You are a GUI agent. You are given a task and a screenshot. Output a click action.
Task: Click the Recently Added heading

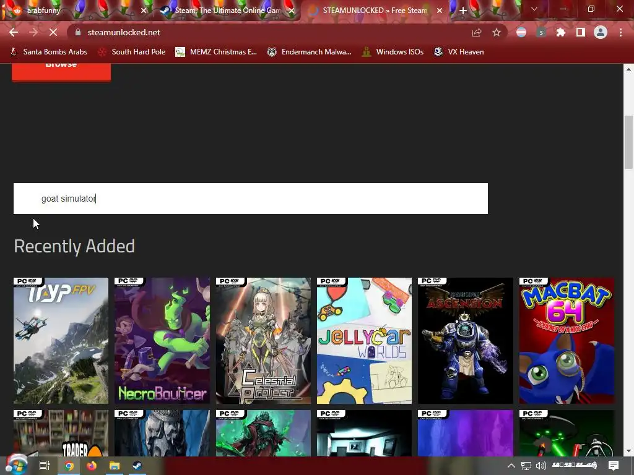click(x=74, y=246)
